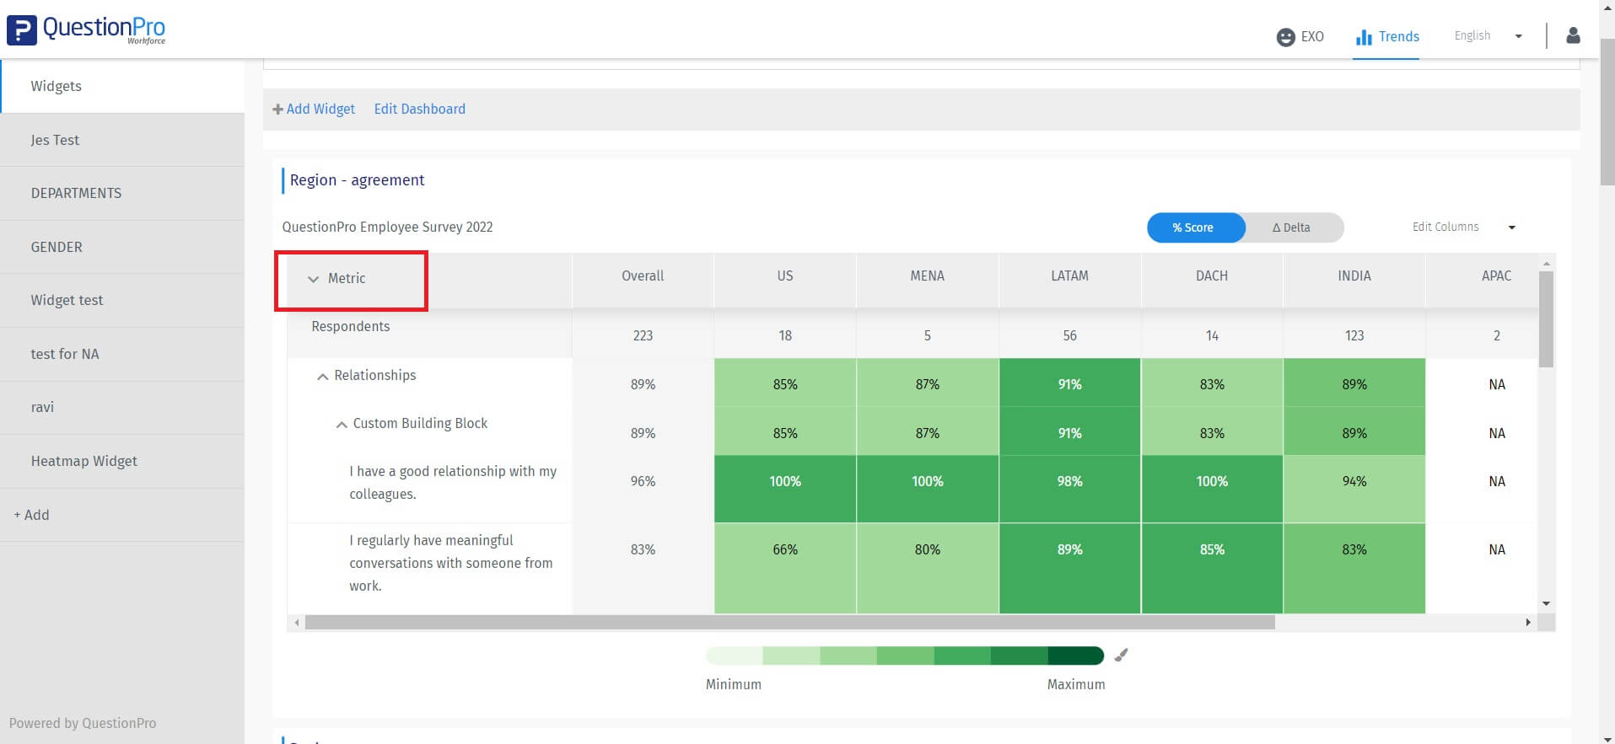Click the Edit Dashboard link
The width and height of the screenshot is (1615, 744).
tap(419, 110)
